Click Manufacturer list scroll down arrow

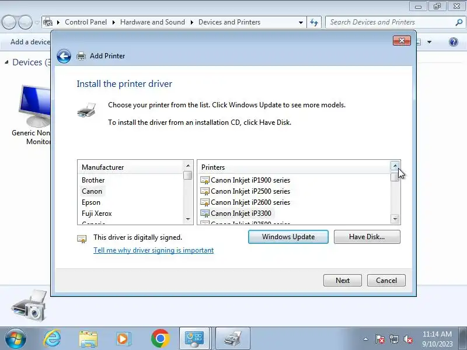point(188,219)
